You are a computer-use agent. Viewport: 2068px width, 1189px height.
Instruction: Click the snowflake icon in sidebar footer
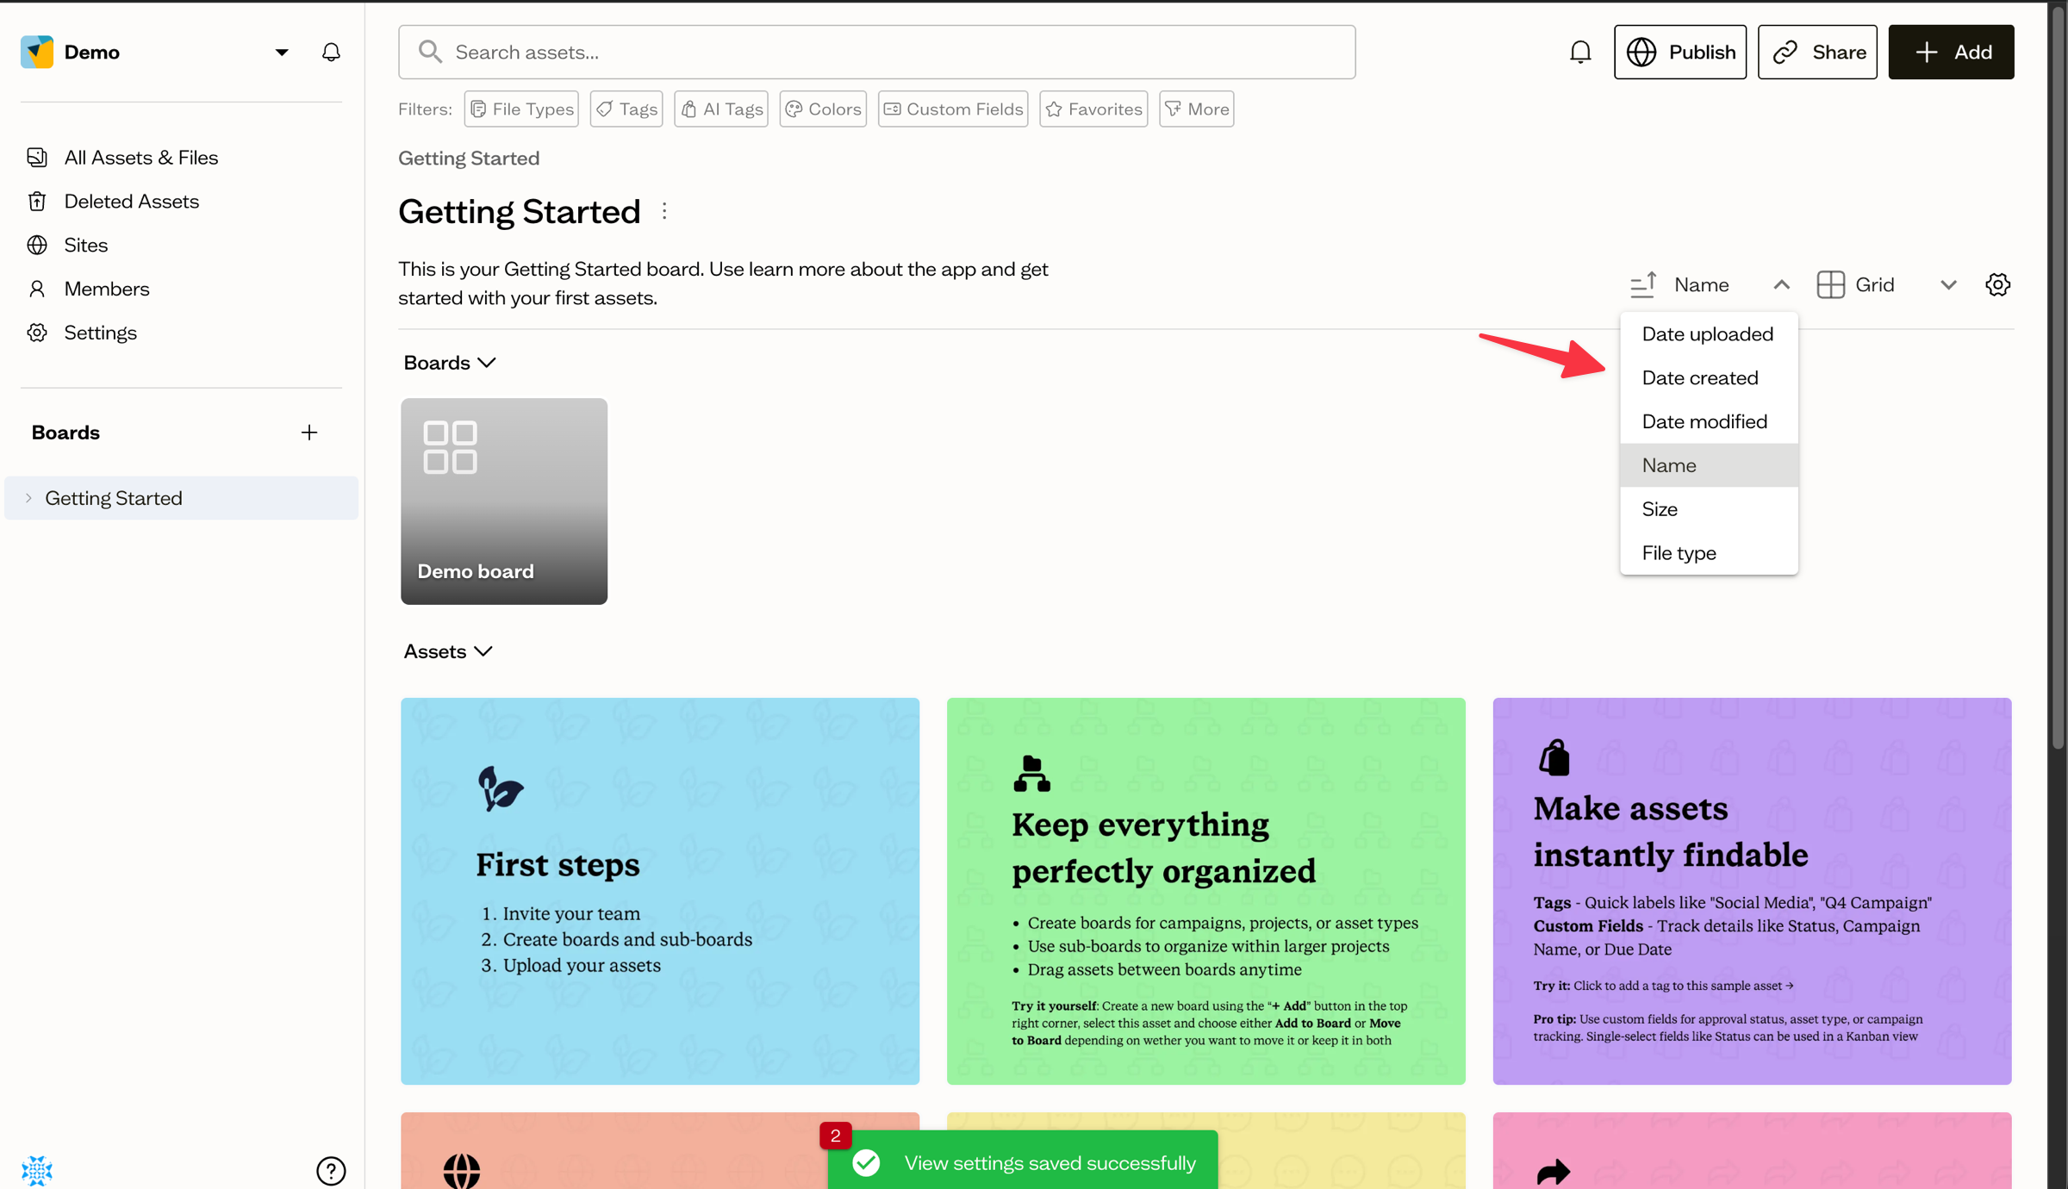(x=37, y=1171)
